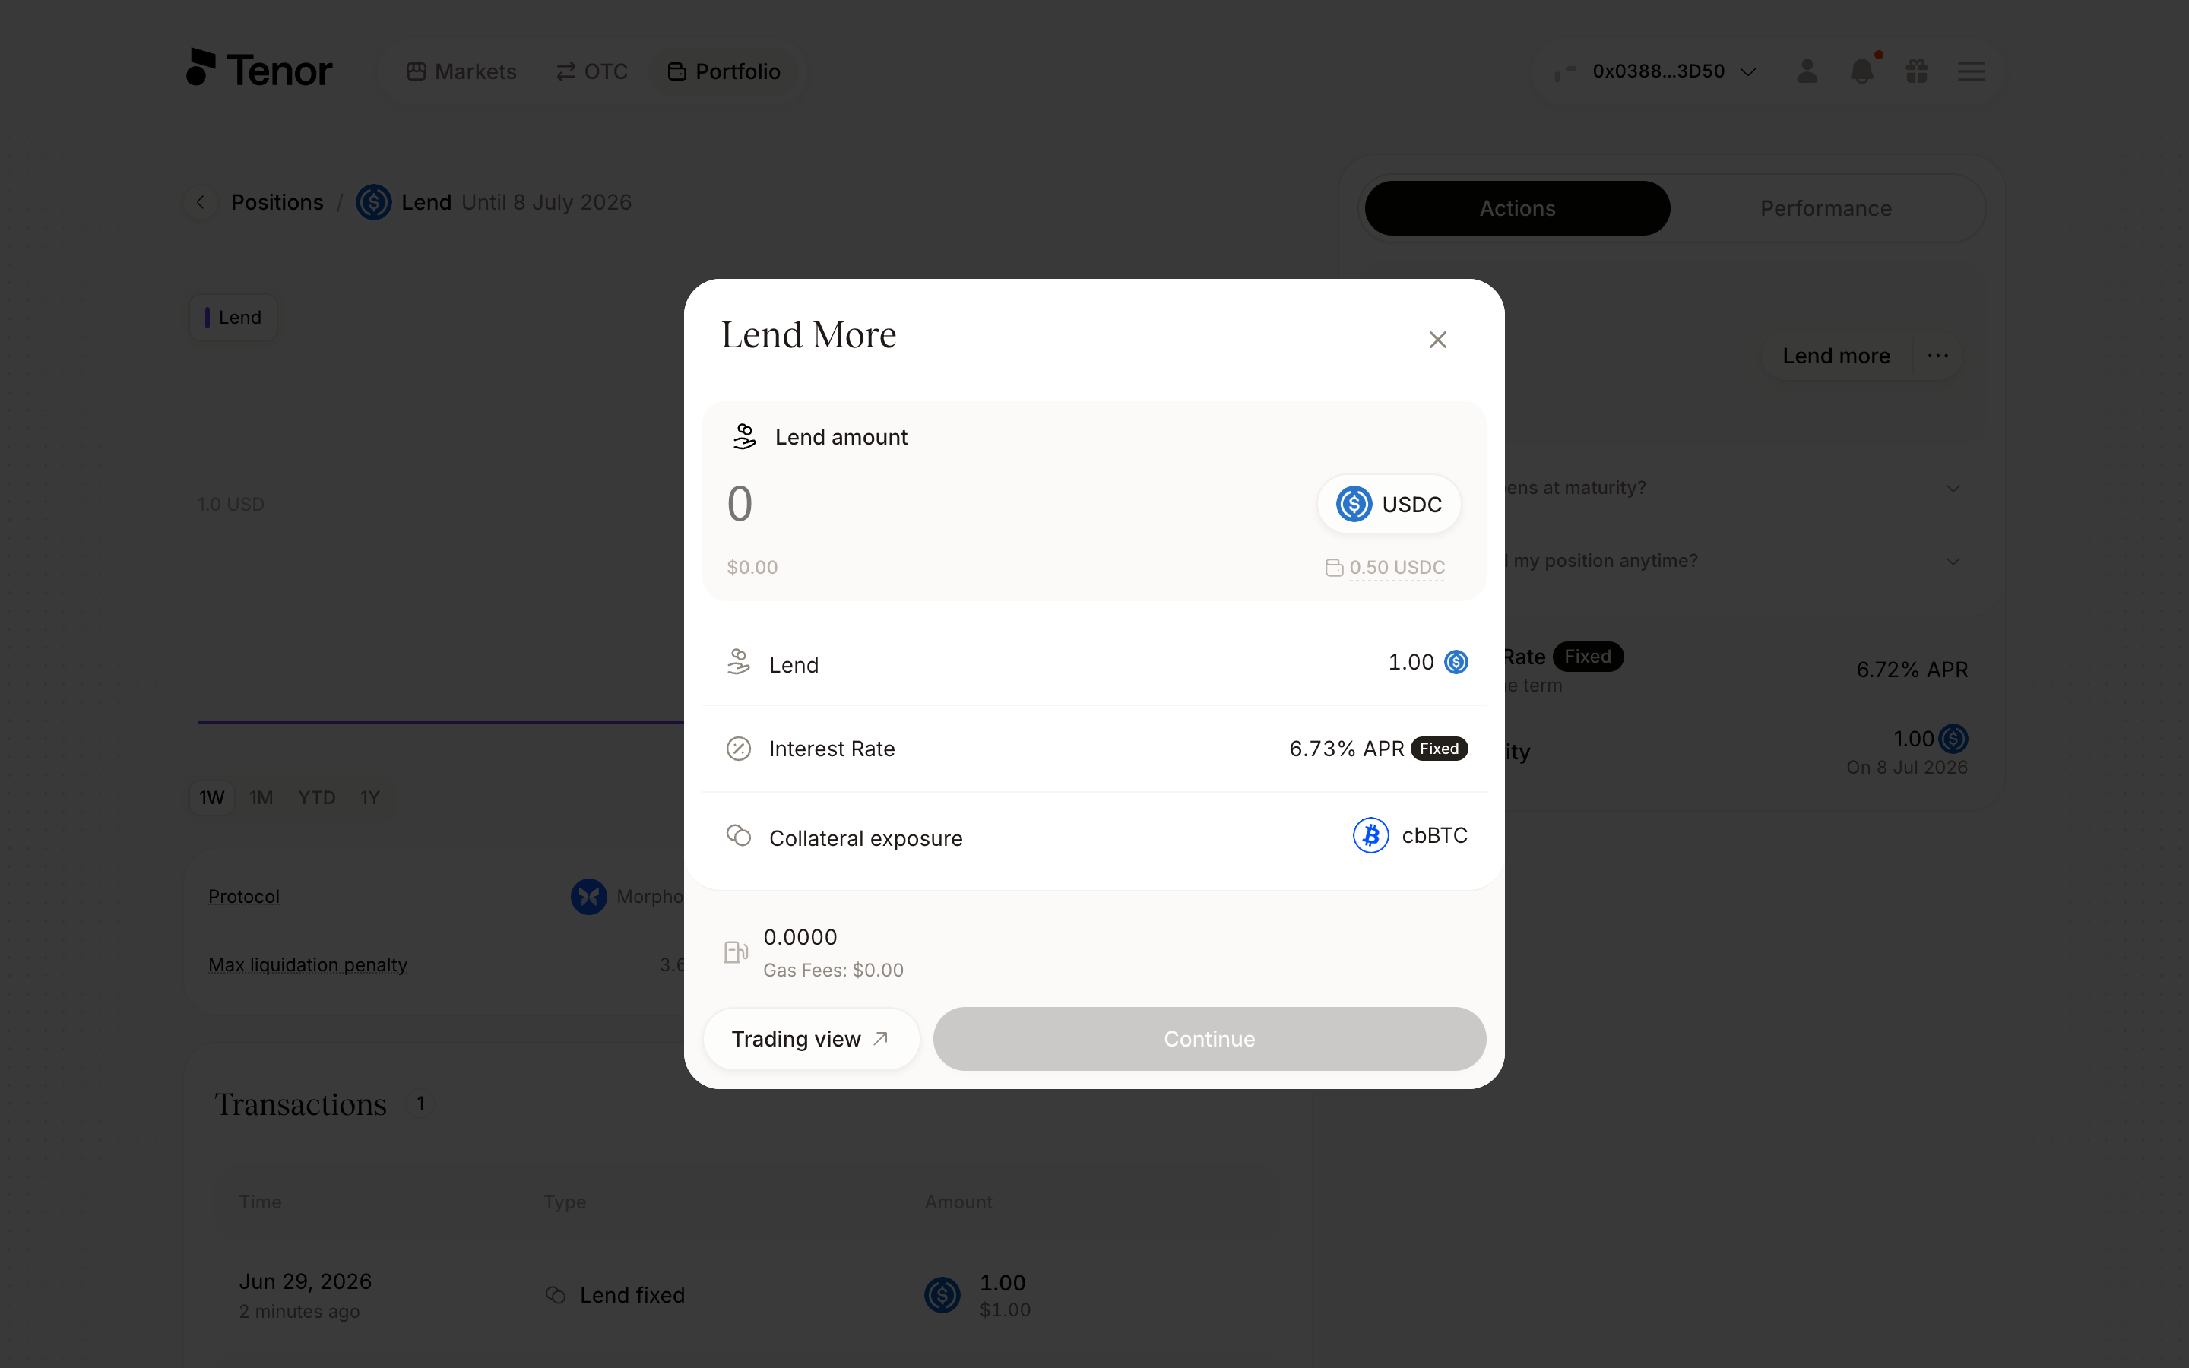Click the Lend fixed transaction icon
2189x1368 pixels.
[556, 1295]
